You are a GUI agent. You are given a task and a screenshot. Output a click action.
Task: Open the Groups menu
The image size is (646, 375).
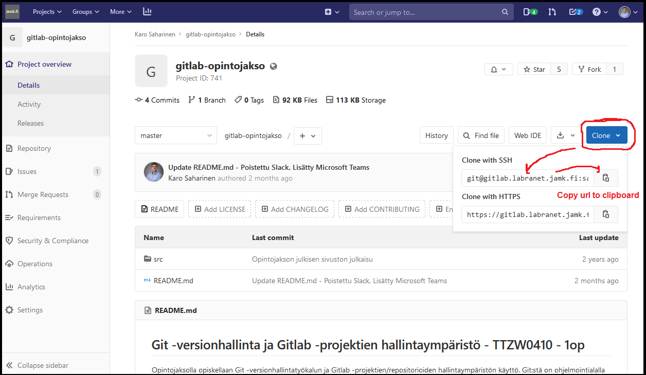(x=86, y=12)
